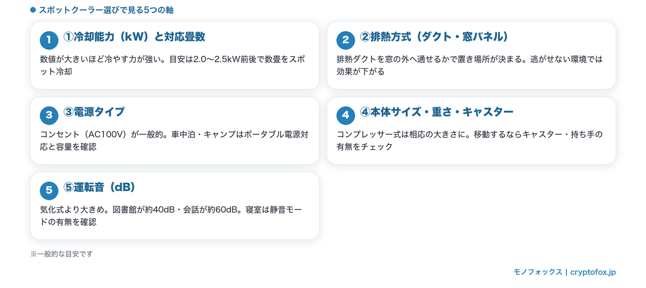Viewport: 646px width, 288px height.
Task: Click the ※一般的な目安です footnote
Action: [61, 254]
